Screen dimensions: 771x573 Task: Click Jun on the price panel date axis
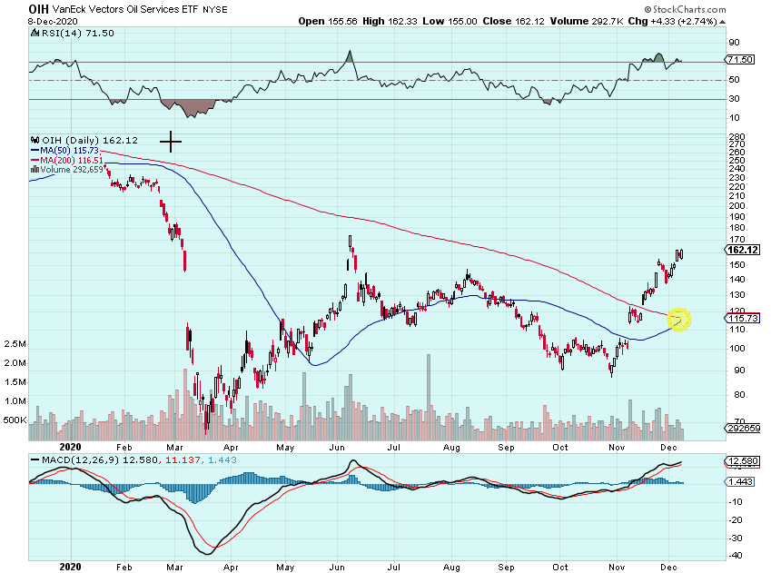[336, 447]
